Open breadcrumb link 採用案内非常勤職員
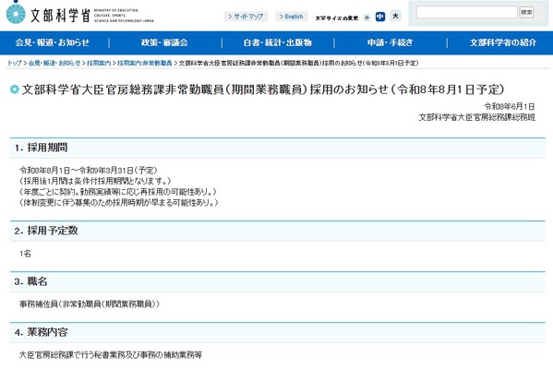The height and width of the screenshot is (369, 553). tap(145, 63)
